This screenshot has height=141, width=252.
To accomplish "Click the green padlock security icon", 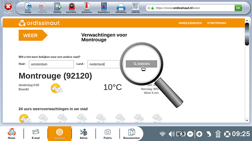I will (x=152, y=8).
